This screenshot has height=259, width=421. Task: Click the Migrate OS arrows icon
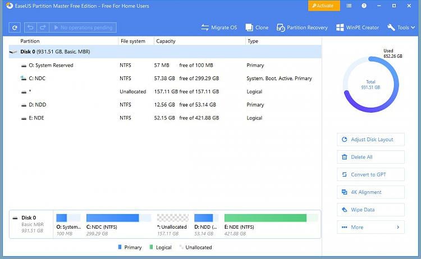click(204, 27)
